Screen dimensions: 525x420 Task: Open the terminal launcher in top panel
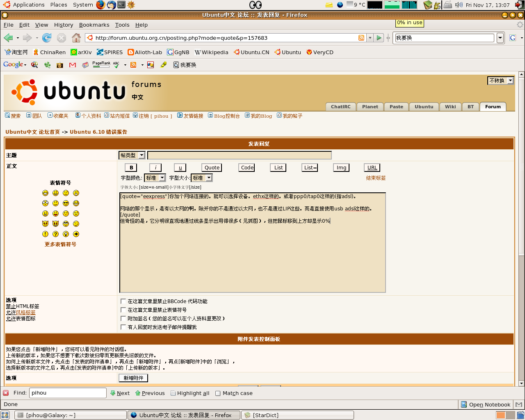(x=121, y=5)
